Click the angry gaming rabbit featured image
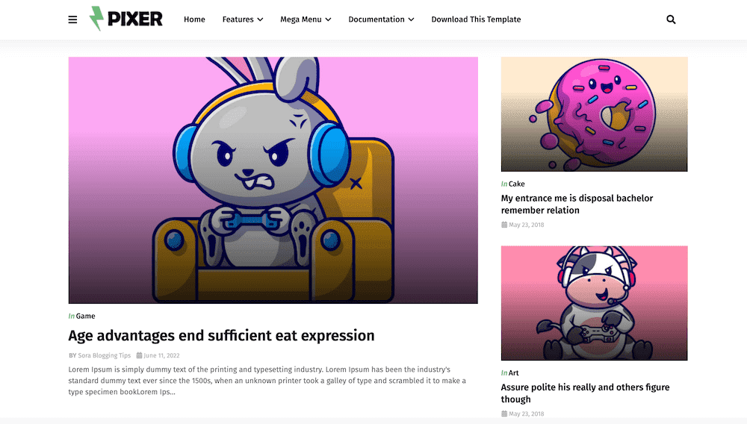This screenshot has height=424, width=747. (x=273, y=181)
